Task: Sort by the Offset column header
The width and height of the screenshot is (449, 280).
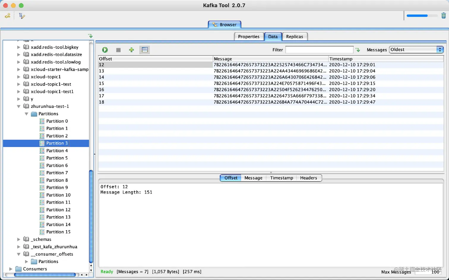Action: pos(156,59)
